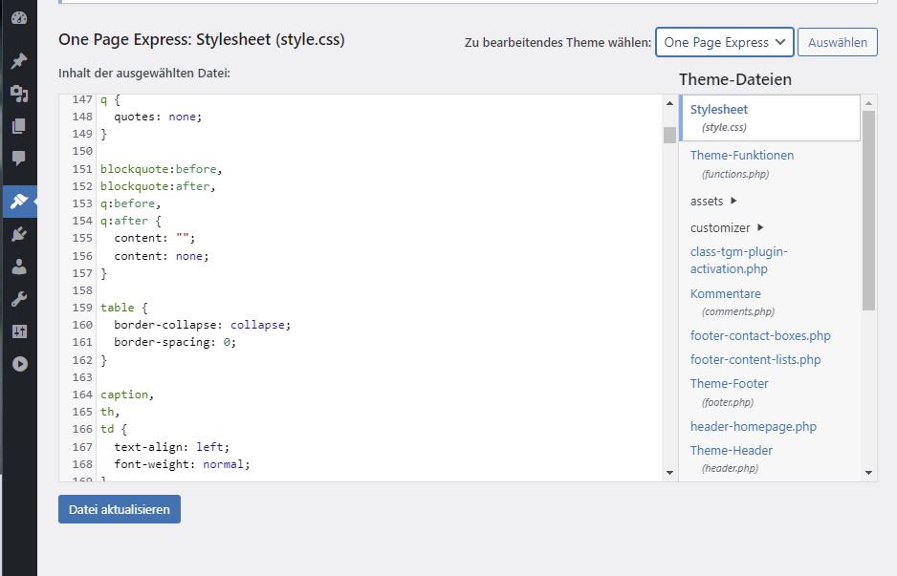This screenshot has height=576, width=897.
Task: Click the Auswählen button
Action: [x=838, y=42]
